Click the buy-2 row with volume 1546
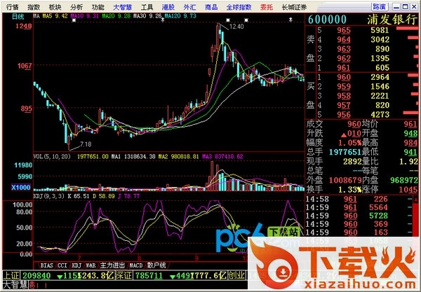421x292 pixels. click(x=367, y=87)
